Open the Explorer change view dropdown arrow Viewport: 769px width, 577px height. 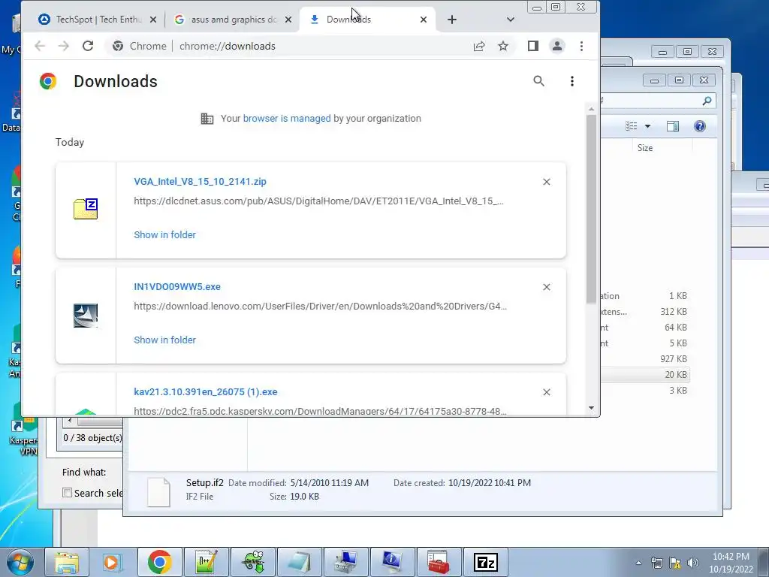coord(647,126)
